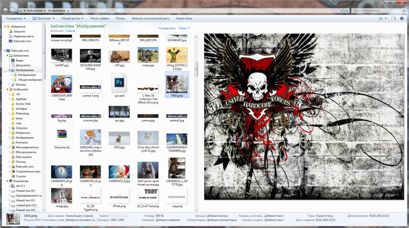Select the Документы library

coord(23,65)
